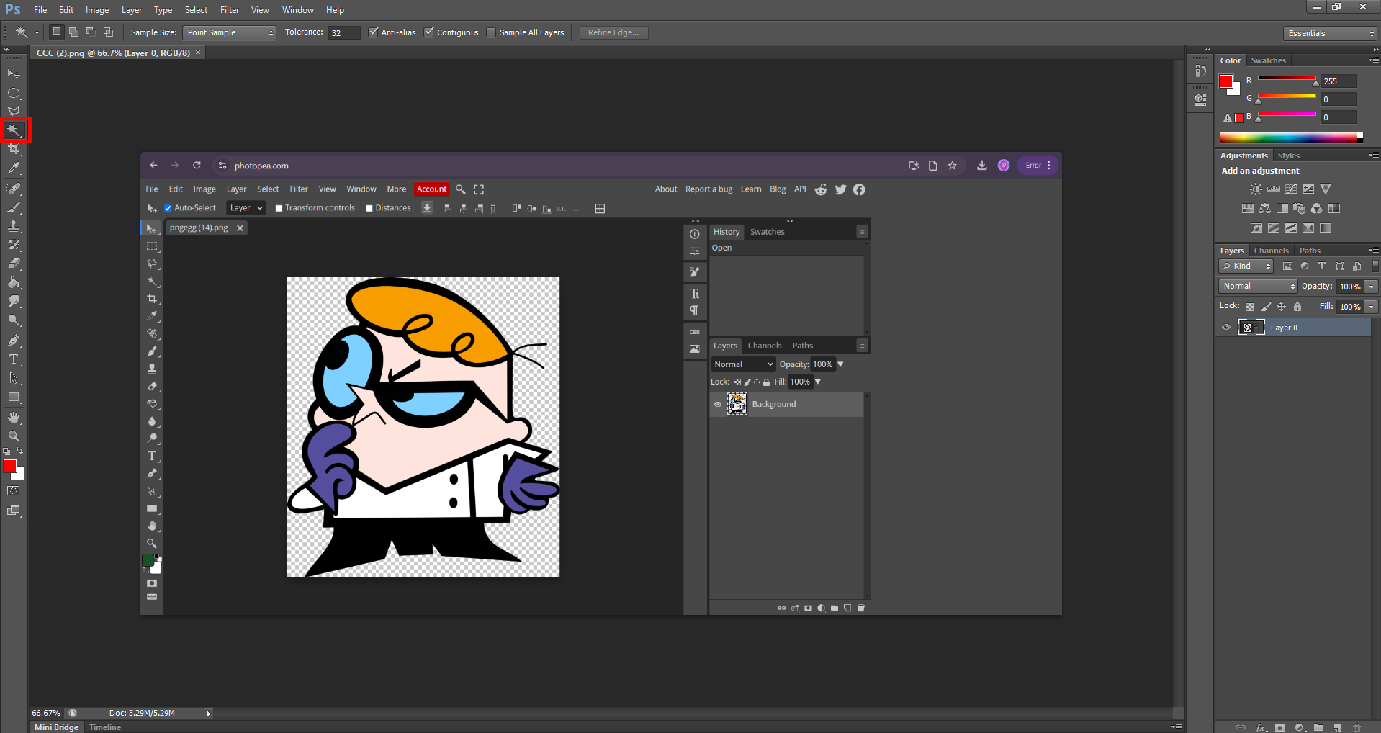Select the Polygonal Lasso tool
The height and width of the screenshot is (733, 1381).
pos(14,111)
